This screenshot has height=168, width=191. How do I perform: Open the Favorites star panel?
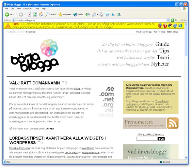point(65,14)
